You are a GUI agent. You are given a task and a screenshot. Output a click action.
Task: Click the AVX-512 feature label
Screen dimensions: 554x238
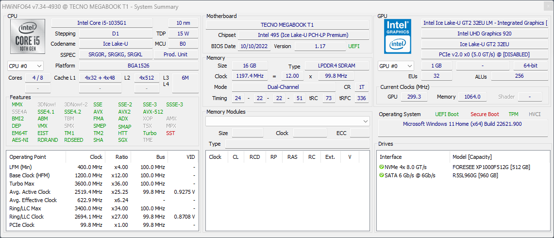[153, 112]
